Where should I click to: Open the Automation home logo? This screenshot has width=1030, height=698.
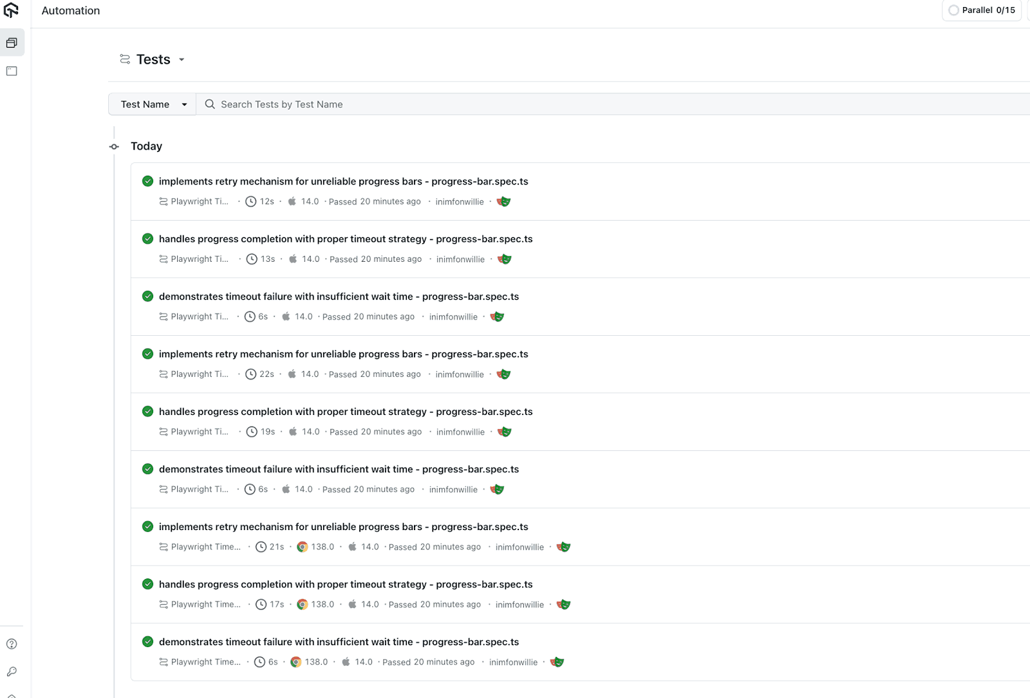[13, 10]
